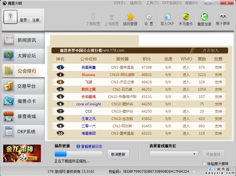Open guild 黎明之翼 link
This screenshot has height=176, width=236.
point(89,89)
